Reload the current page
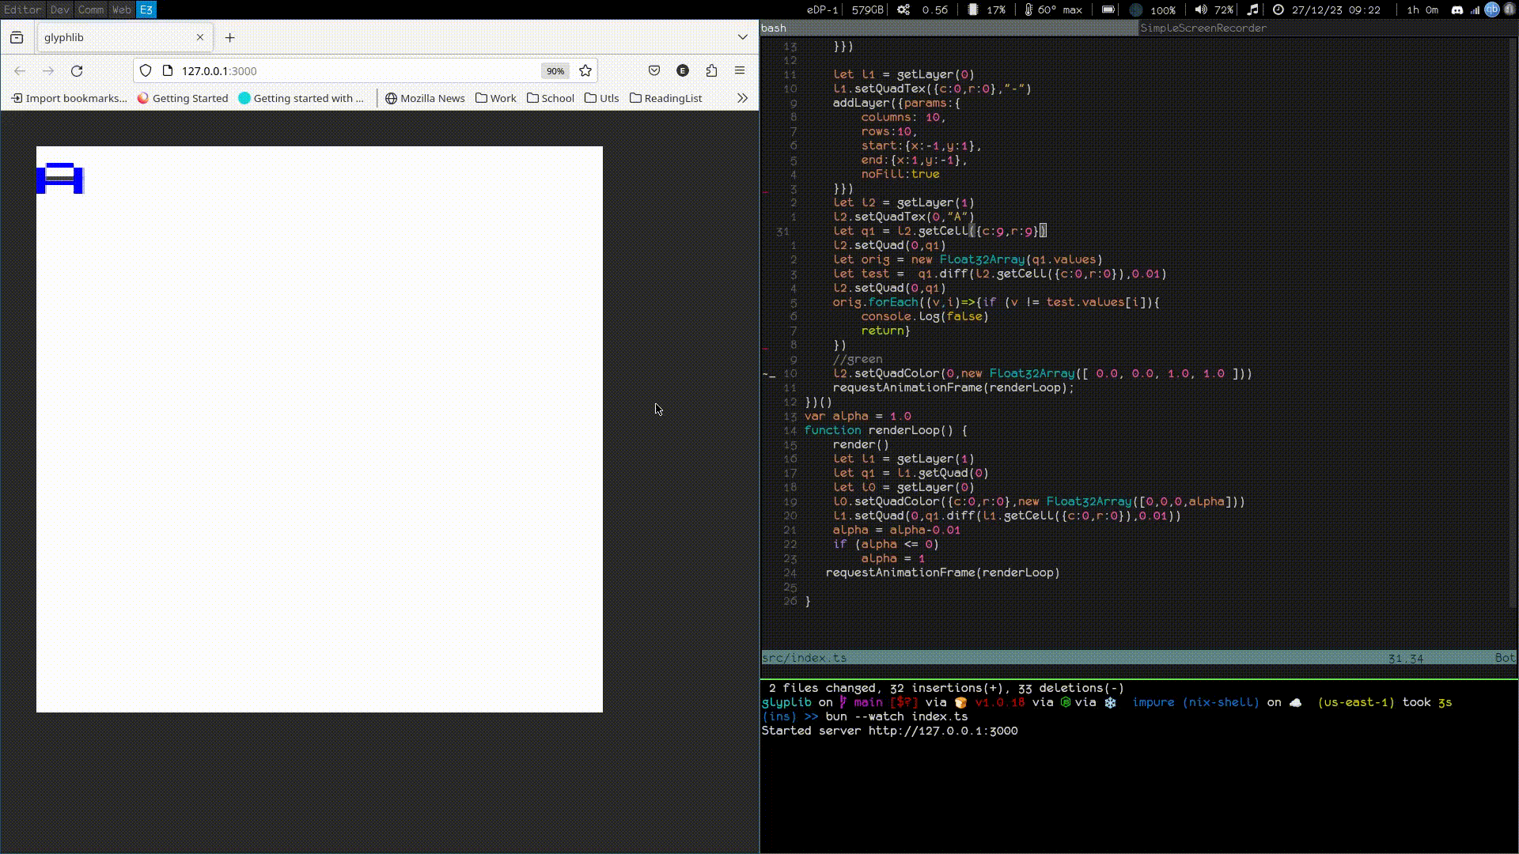The image size is (1519, 854). pyautogui.click(x=77, y=71)
